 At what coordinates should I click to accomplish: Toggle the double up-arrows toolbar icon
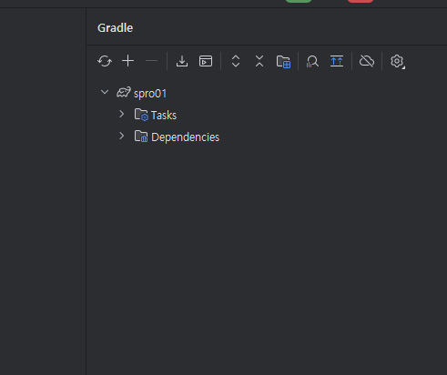coord(337,61)
